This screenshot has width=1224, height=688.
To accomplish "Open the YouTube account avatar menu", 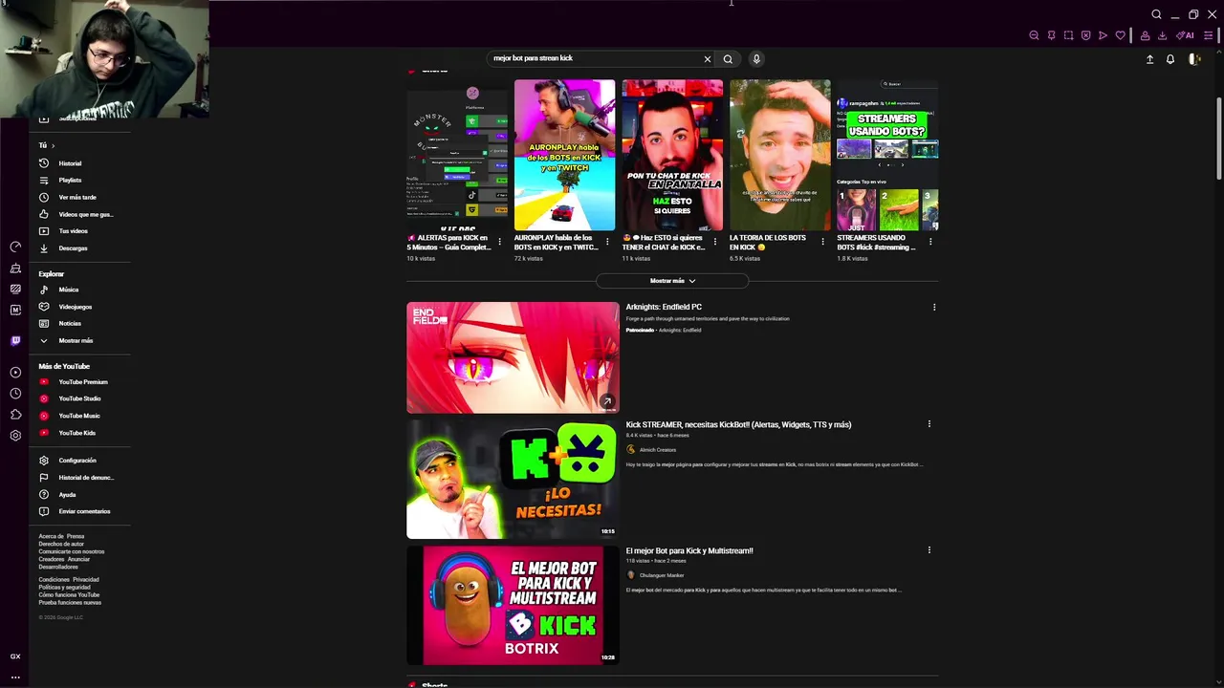I will pos(1194,59).
